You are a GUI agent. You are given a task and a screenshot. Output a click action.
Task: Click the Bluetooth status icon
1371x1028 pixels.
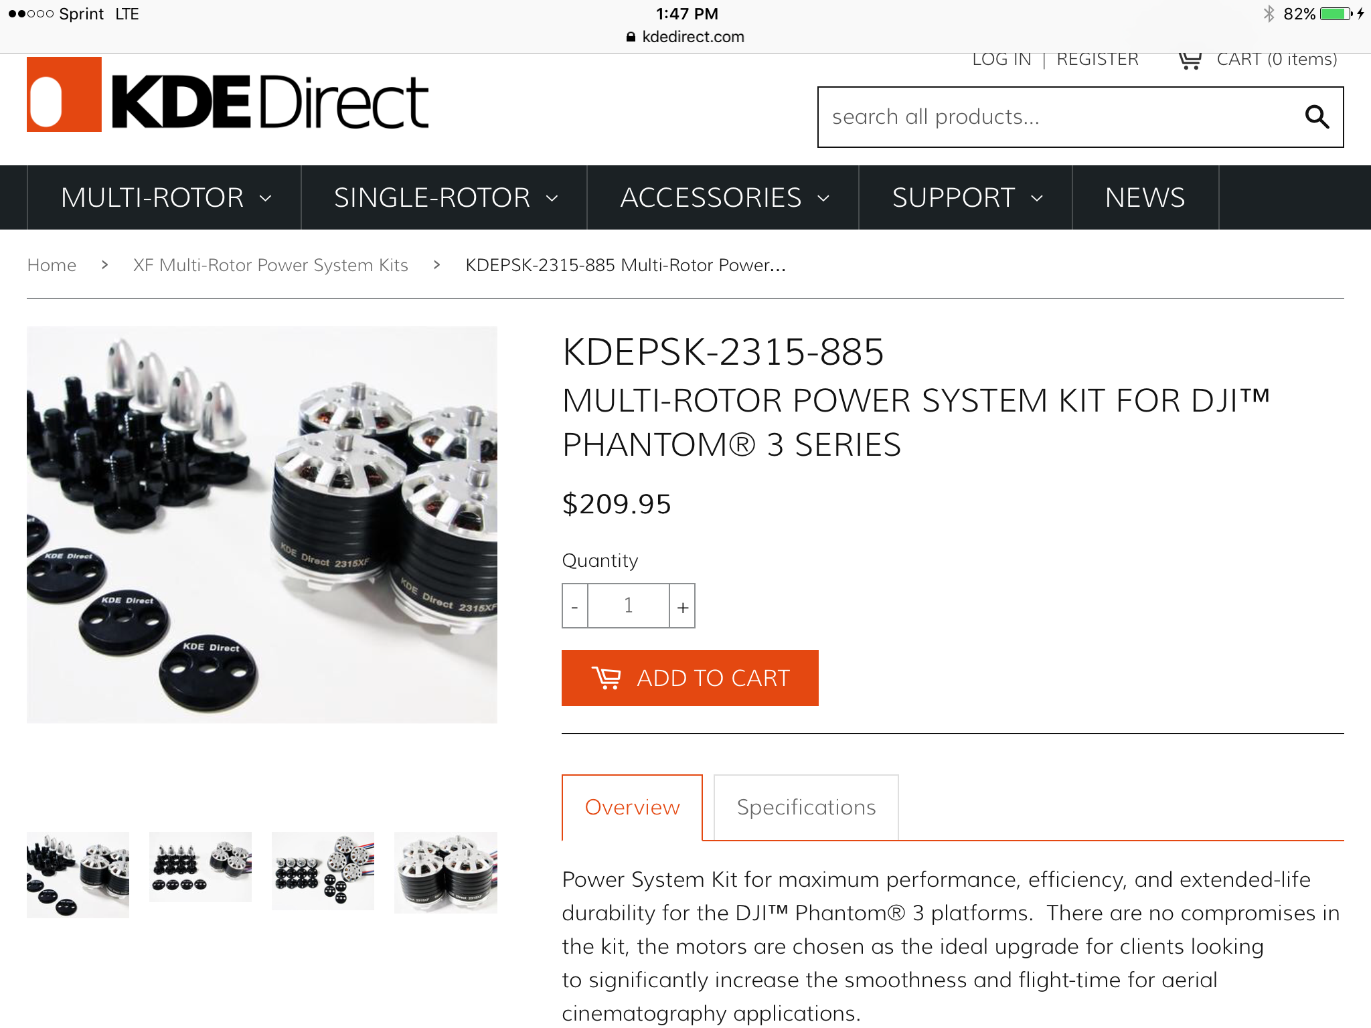1269,13
